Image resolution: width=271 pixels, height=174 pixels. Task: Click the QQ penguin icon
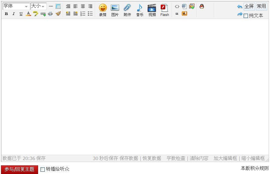tap(201, 6)
